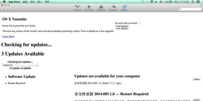Click the clock showing 周日 下午5:32
Screen dimensions: 203x101
click(182, 2)
